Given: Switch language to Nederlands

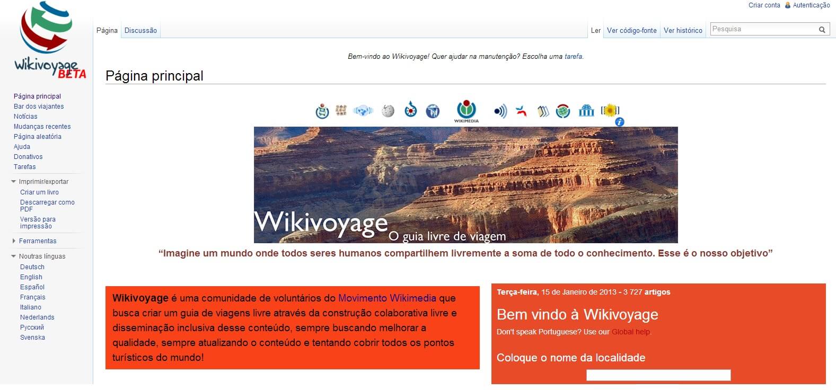Looking at the screenshot, I should pos(37,317).
